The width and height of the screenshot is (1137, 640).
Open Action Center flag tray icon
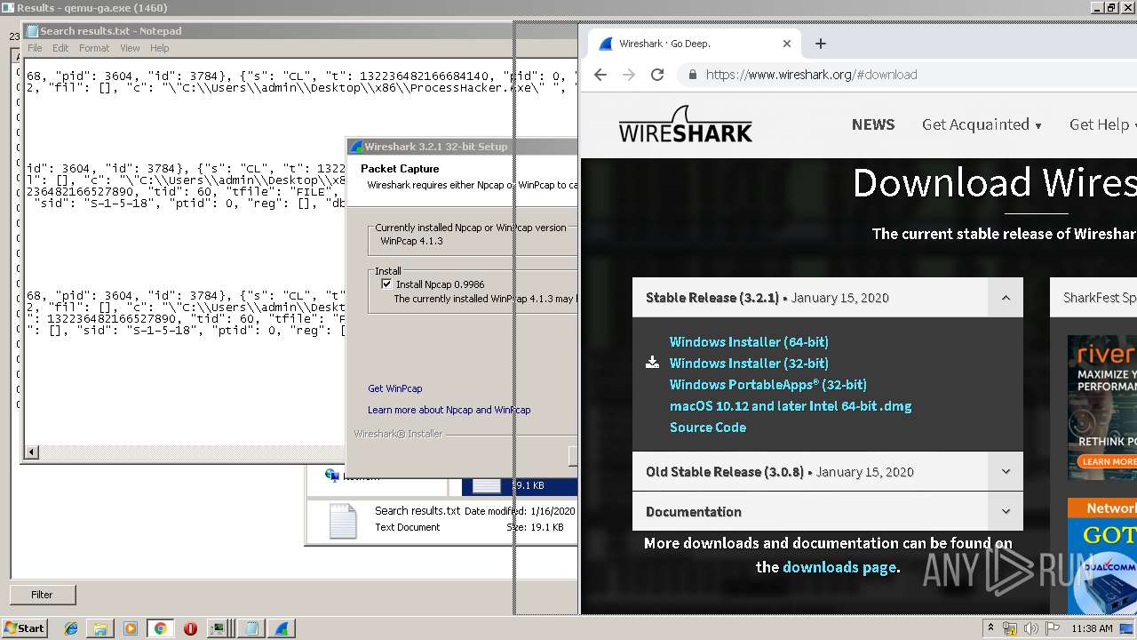[x=1053, y=628]
